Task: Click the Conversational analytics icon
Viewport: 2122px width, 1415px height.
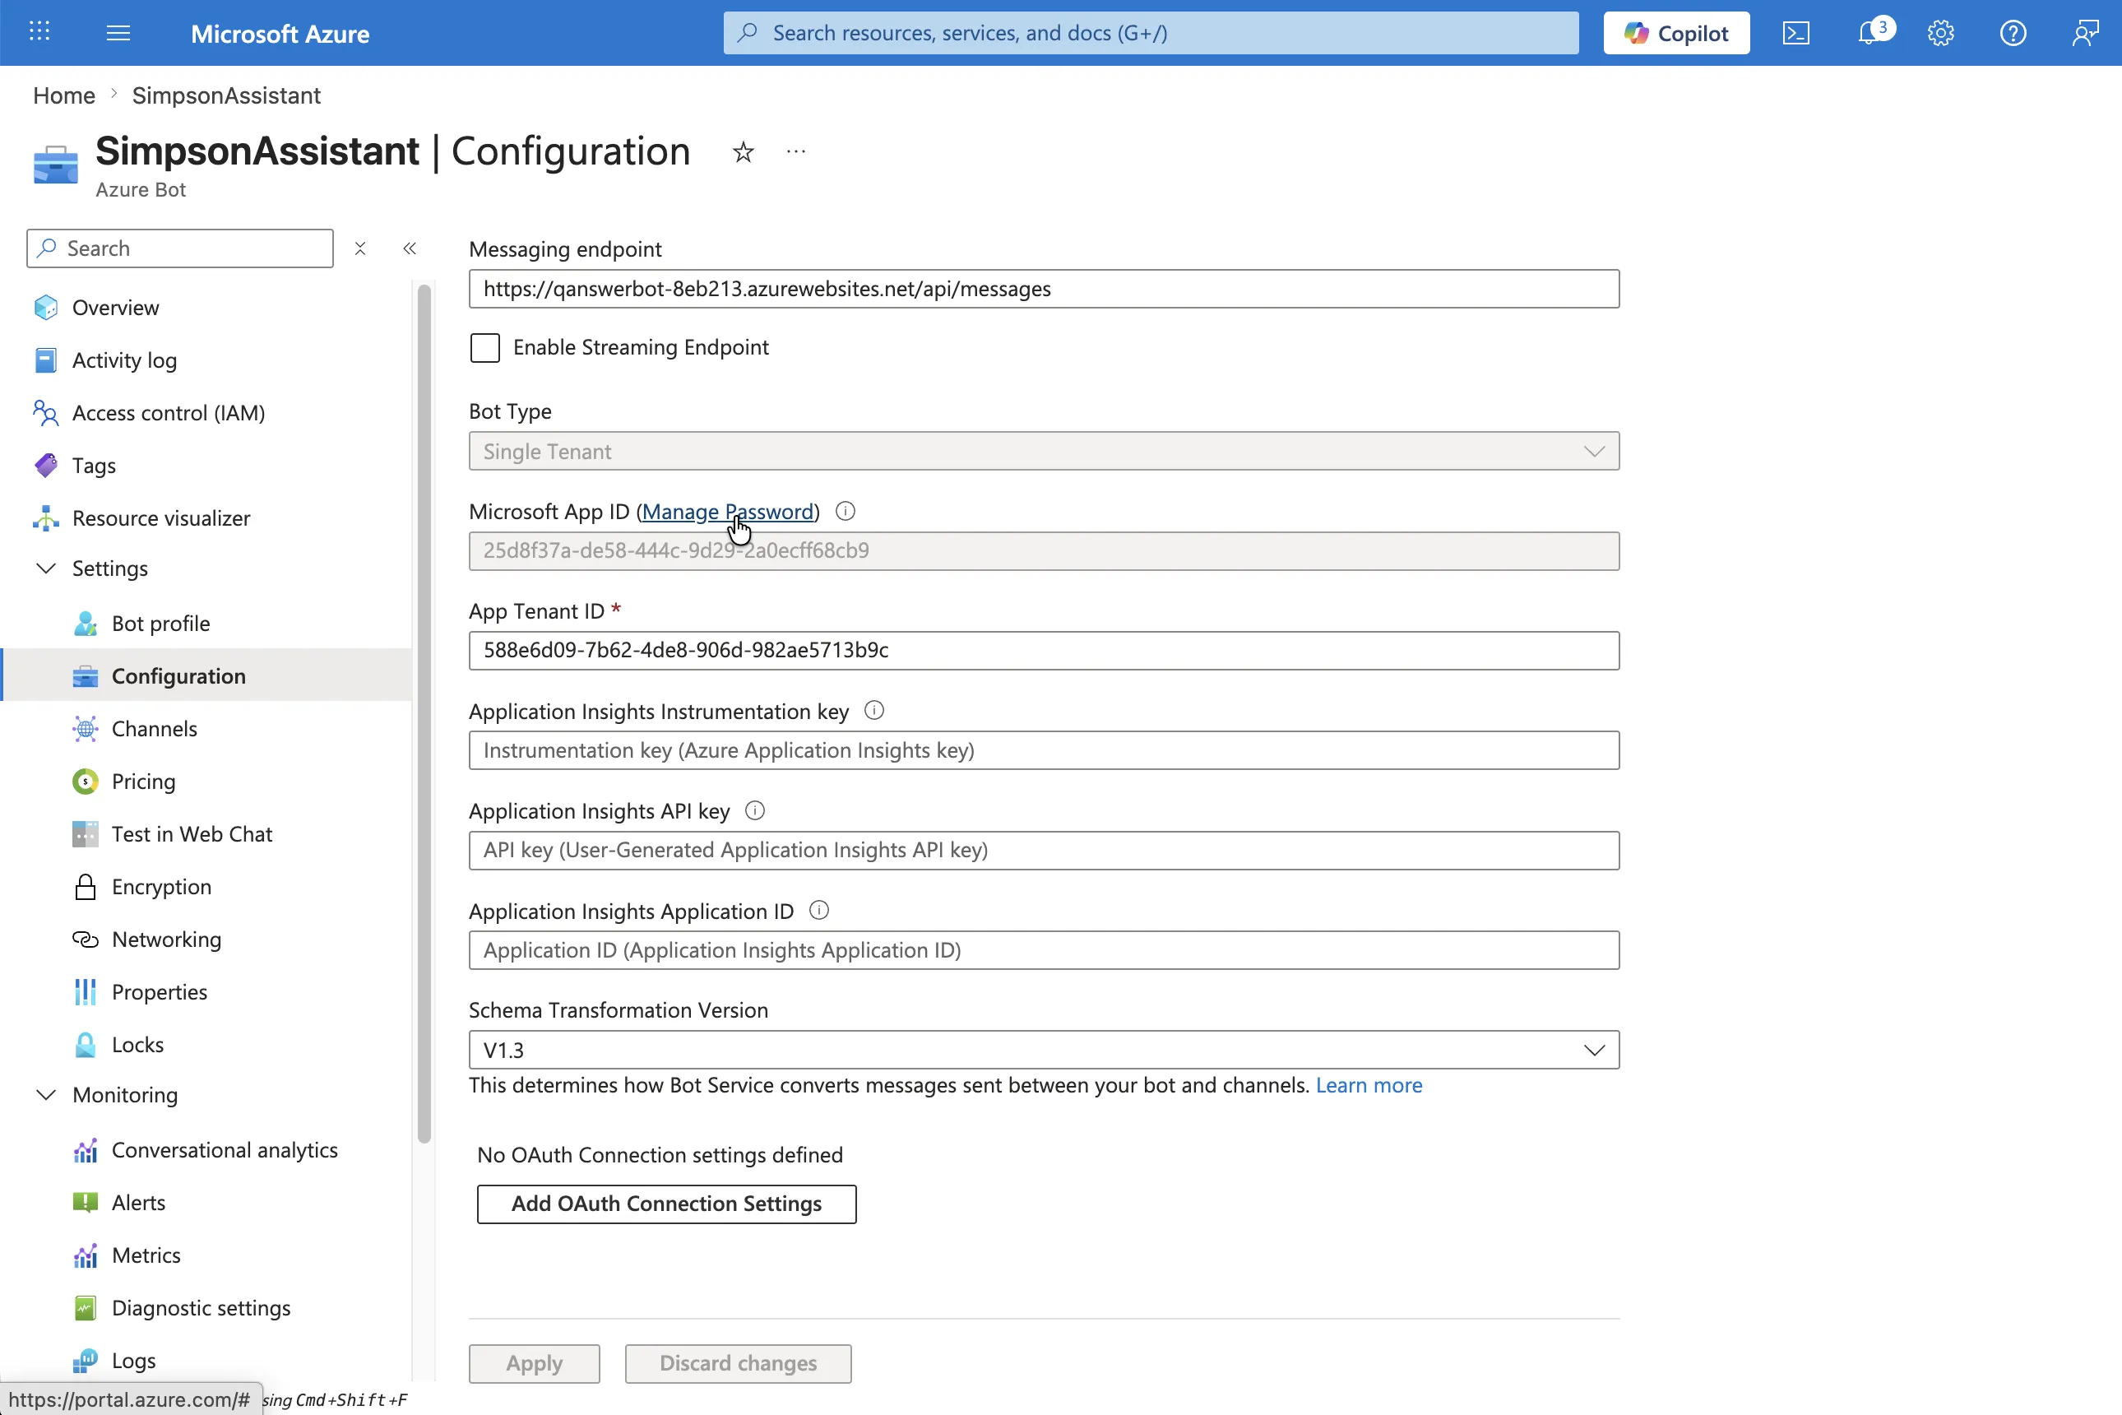Action: pos(85,1151)
